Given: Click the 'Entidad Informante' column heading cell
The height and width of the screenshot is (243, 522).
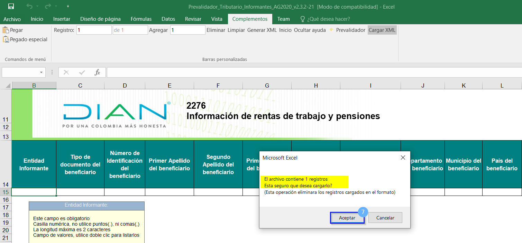Looking at the screenshot, I should coord(34,164).
